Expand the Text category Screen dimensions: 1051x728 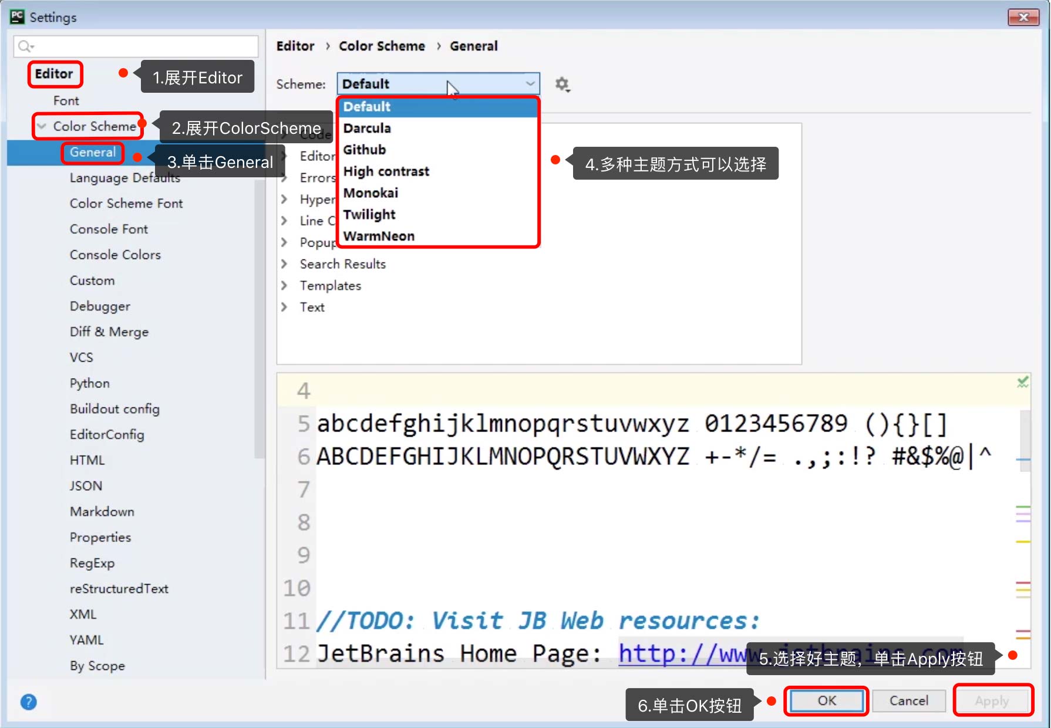pyautogui.click(x=284, y=307)
